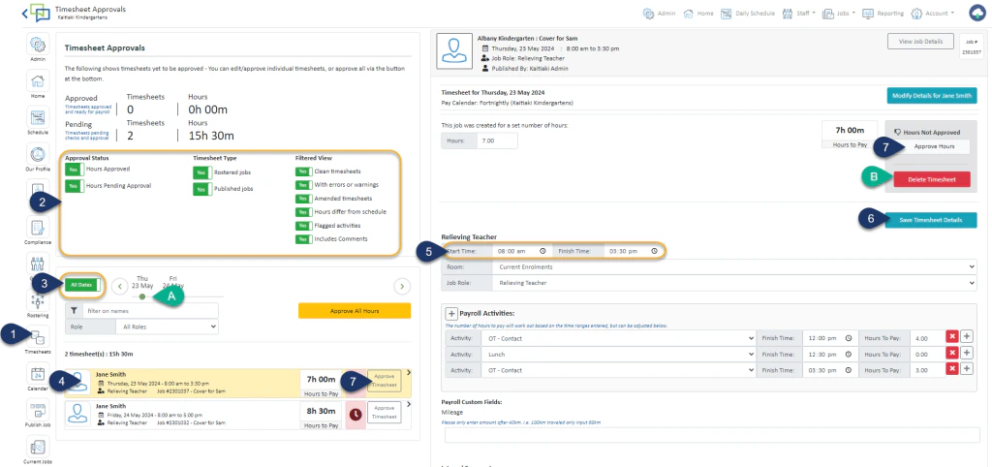
Task: Go to previous dates with left arrow
Action: [119, 286]
